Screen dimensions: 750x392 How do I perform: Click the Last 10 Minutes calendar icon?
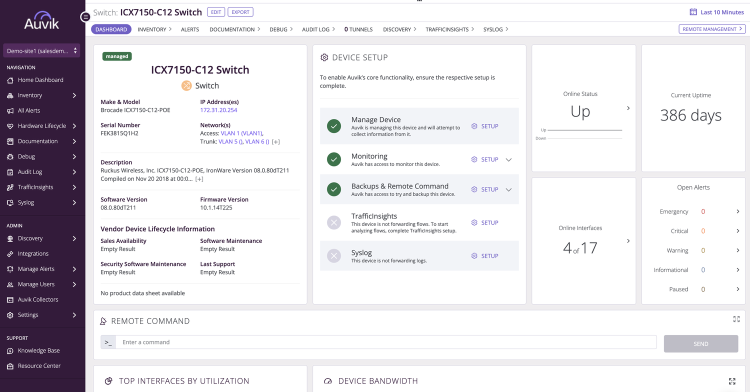click(x=693, y=12)
